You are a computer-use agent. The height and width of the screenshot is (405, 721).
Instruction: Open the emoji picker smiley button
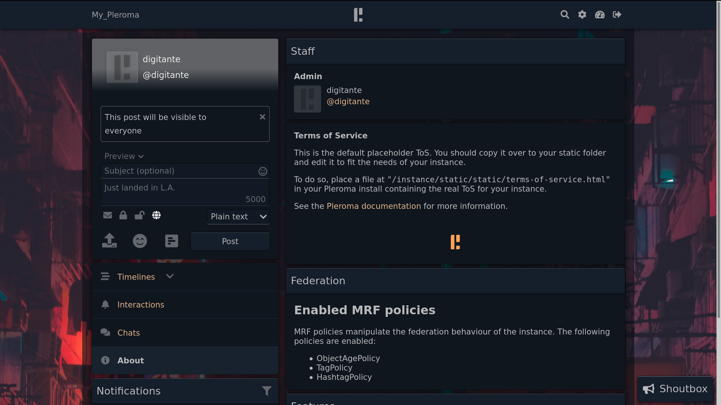140,241
